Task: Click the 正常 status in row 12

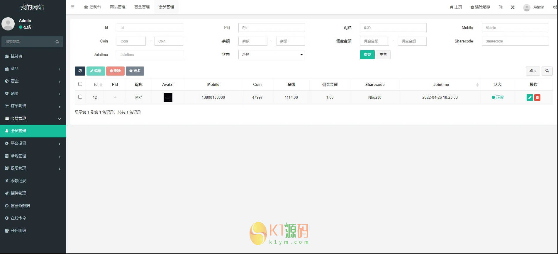Action: point(498,98)
